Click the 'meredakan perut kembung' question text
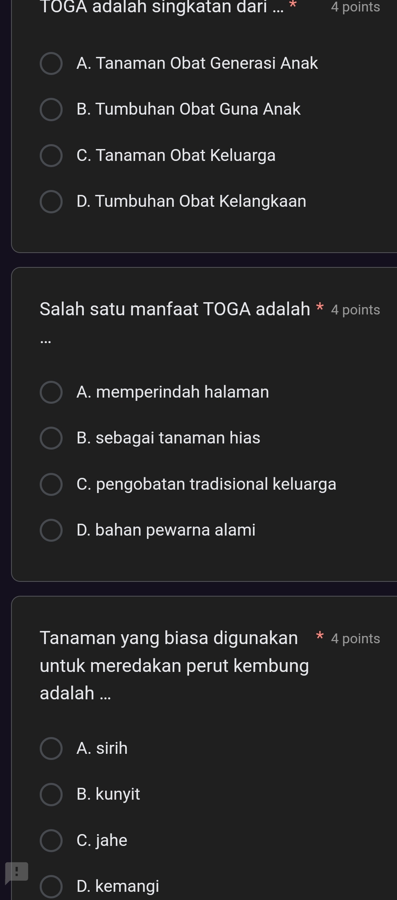This screenshot has height=900, width=397. pyautogui.click(x=174, y=665)
